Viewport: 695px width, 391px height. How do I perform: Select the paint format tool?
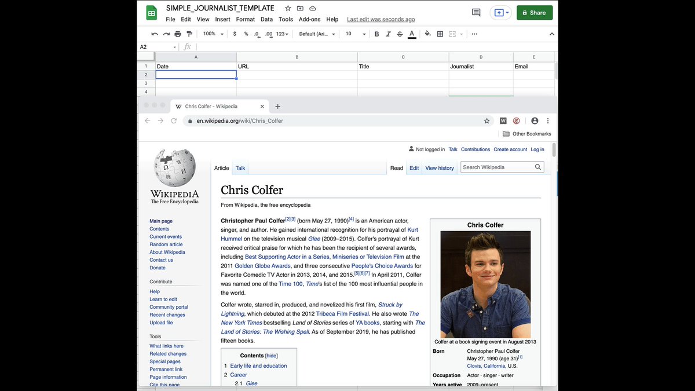[189, 34]
